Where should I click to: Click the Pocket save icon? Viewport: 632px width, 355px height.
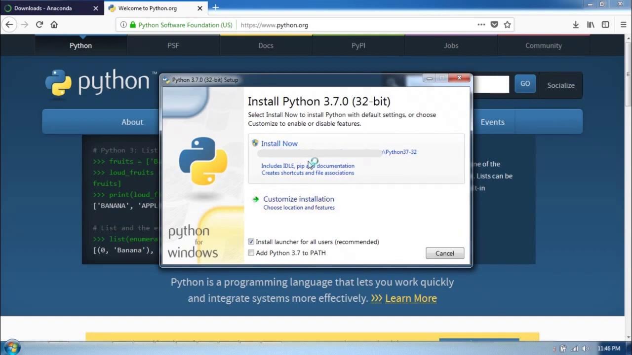(x=494, y=25)
